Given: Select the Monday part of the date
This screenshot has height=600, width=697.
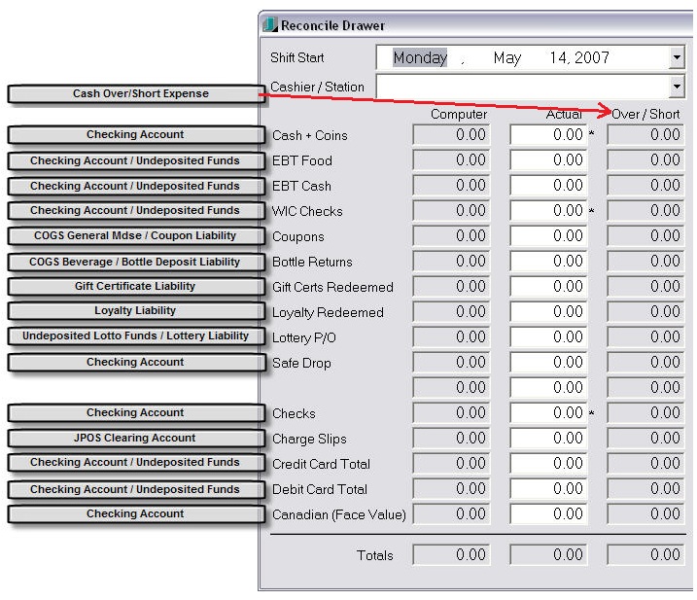Looking at the screenshot, I should click(x=420, y=57).
